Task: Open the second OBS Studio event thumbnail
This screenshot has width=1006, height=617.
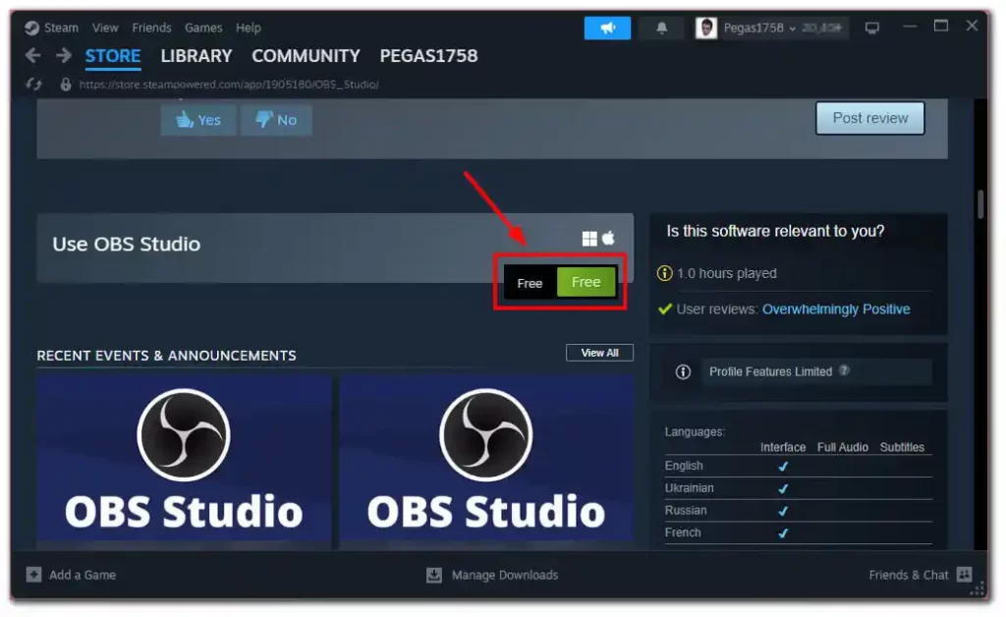Action: (486, 459)
